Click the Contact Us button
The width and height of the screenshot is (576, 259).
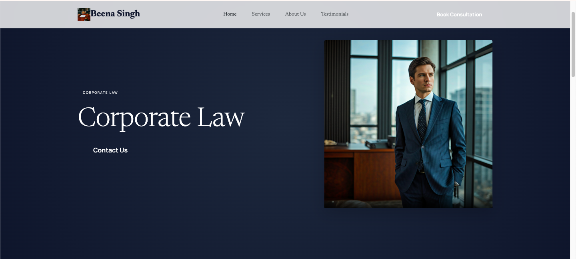tap(110, 150)
